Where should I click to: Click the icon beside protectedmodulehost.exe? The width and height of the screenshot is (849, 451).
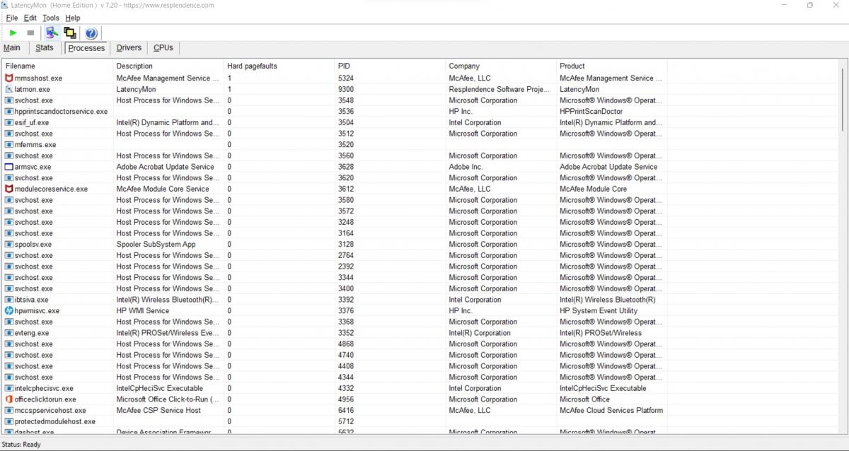(8, 421)
